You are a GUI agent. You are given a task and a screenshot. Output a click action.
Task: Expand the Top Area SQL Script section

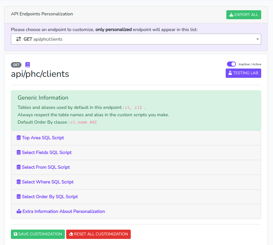[43, 138]
